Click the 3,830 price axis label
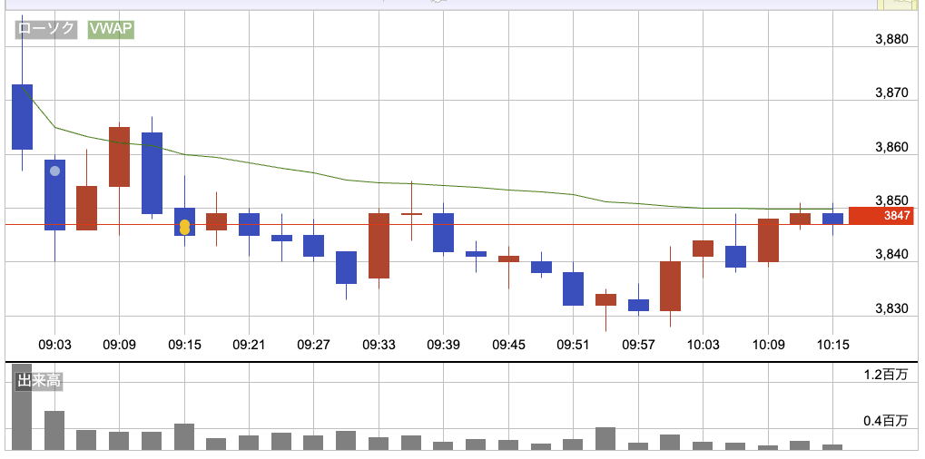The height and width of the screenshot is (459, 925). (891, 308)
